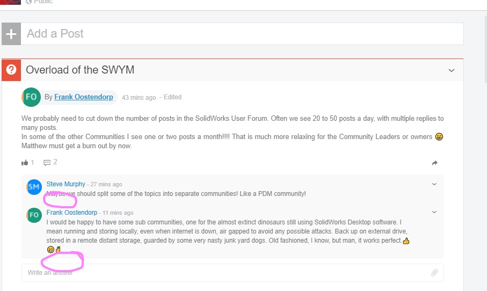Open Steve Murphy's profile name link

click(66, 184)
